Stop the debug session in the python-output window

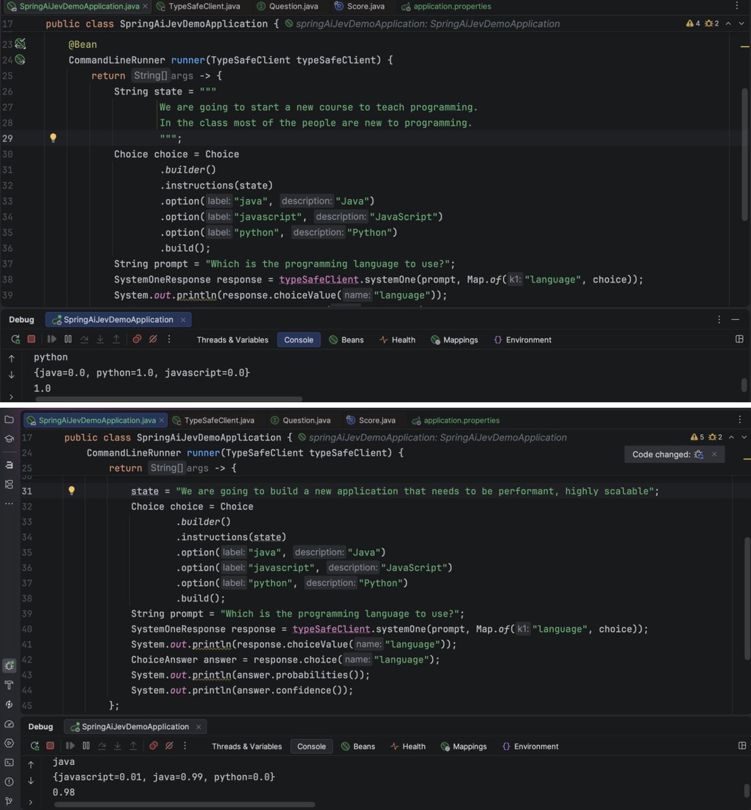pyautogui.click(x=31, y=340)
